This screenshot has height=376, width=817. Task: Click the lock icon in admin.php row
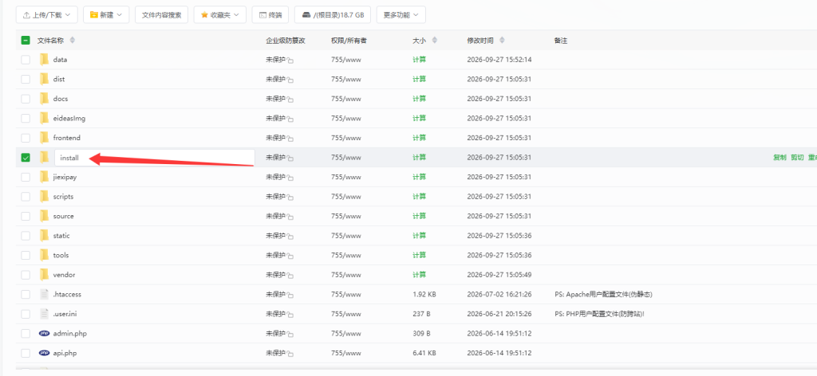tap(290, 335)
